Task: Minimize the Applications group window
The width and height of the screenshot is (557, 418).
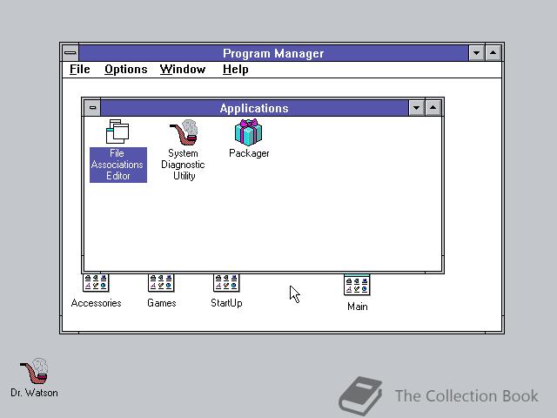Action: 416,108
